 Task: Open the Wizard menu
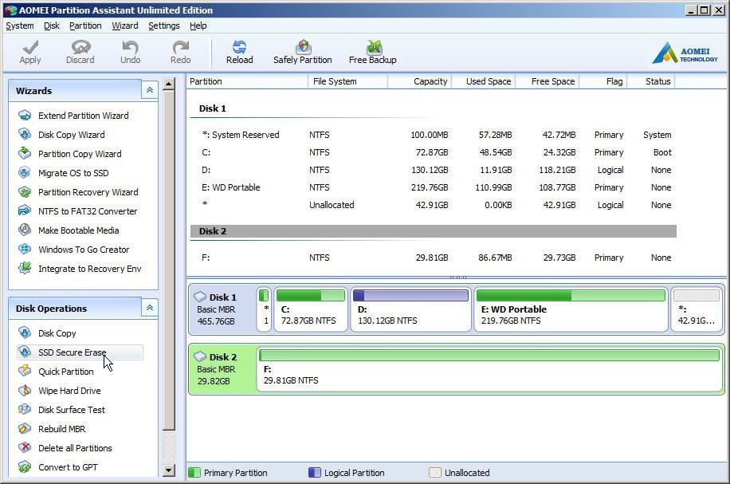pyautogui.click(x=125, y=26)
